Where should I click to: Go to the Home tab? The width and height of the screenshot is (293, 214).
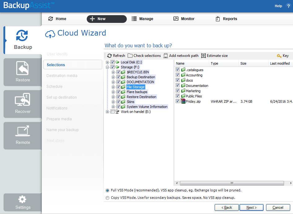[x=57, y=19]
